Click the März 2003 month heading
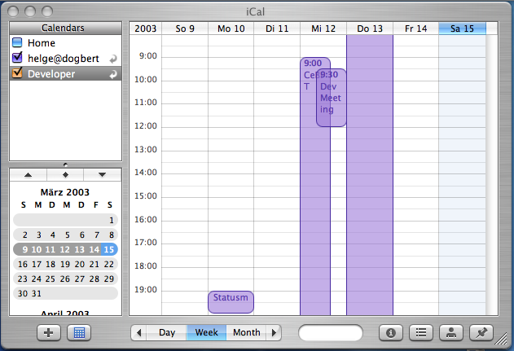Screen dimensions: 514x351 pos(65,192)
